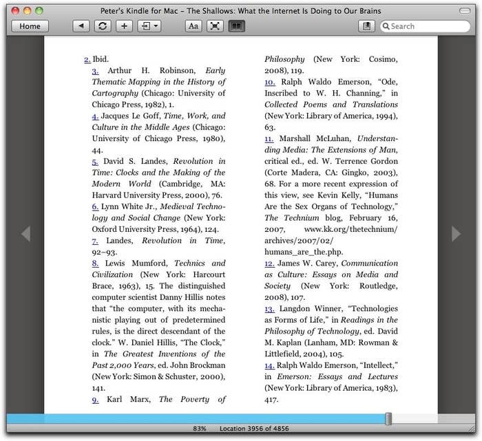The height and width of the screenshot is (441, 482).
Task: Click the text 'humans_are_the.php.'
Action: [304, 252]
